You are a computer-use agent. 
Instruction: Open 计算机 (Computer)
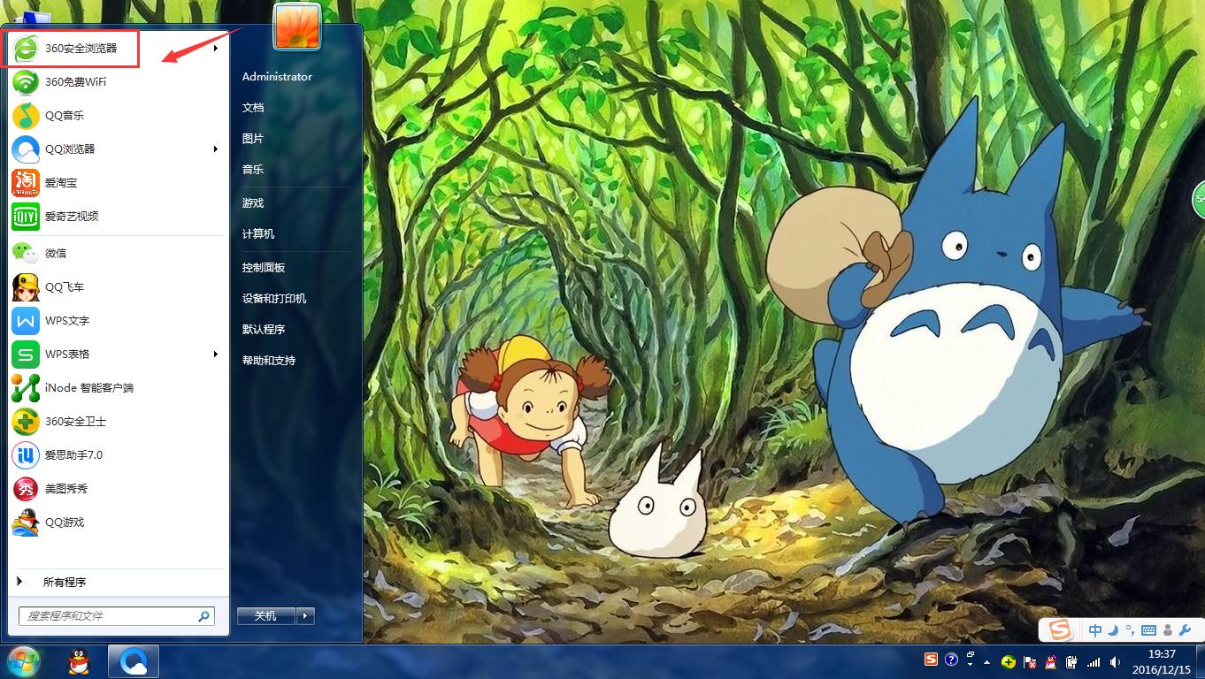tap(258, 234)
